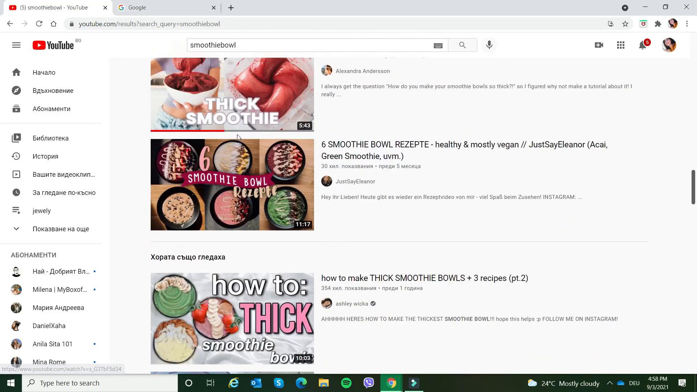Open the JustSayEleanor channel link
697x392 pixels.
point(355,181)
